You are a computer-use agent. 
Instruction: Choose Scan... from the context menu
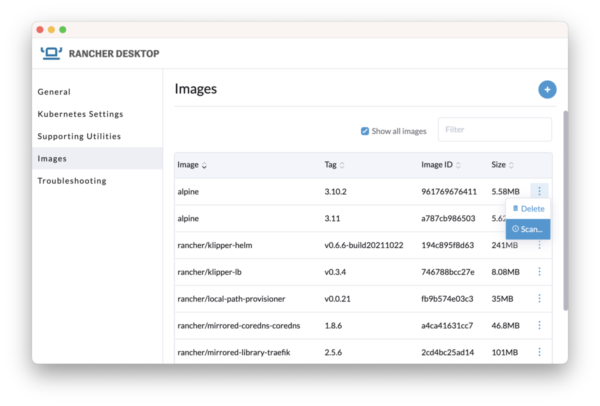528,229
